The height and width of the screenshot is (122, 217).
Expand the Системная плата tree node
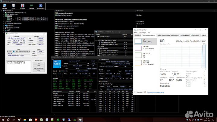pos(4,14)
